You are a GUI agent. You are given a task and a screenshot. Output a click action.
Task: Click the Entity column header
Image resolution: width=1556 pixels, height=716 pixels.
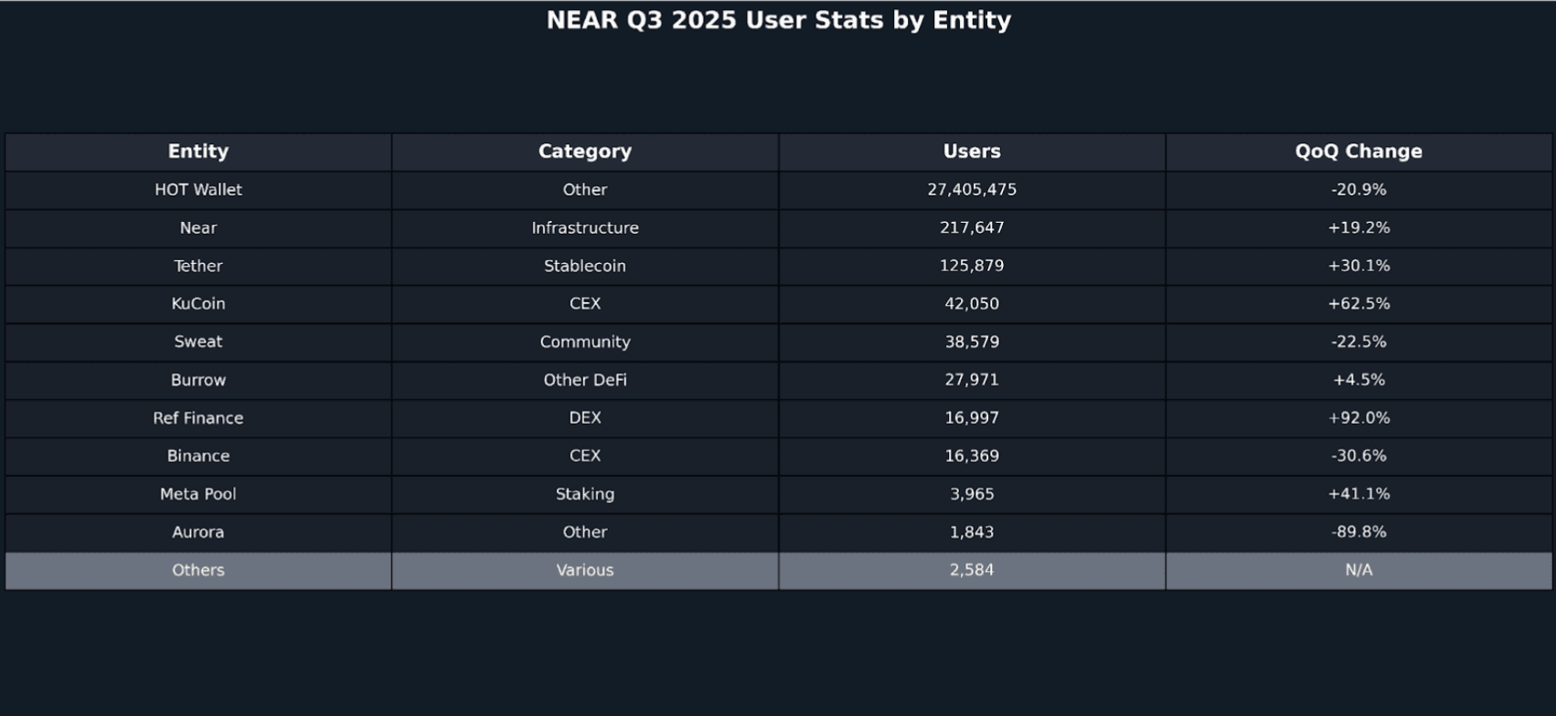coord(197,152)
